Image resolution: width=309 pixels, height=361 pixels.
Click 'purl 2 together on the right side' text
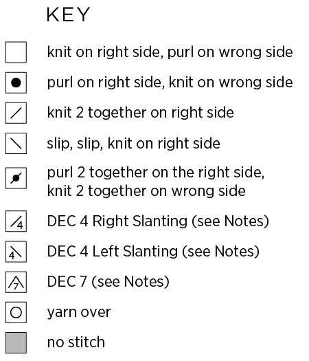click(156, 173)
